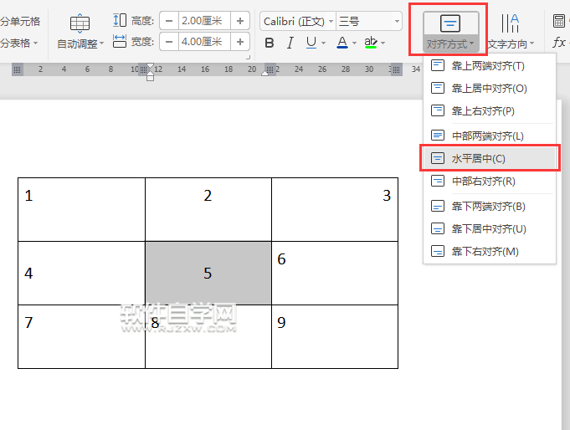
Task: Decrease column width with minus button
Action: [169, 42]
